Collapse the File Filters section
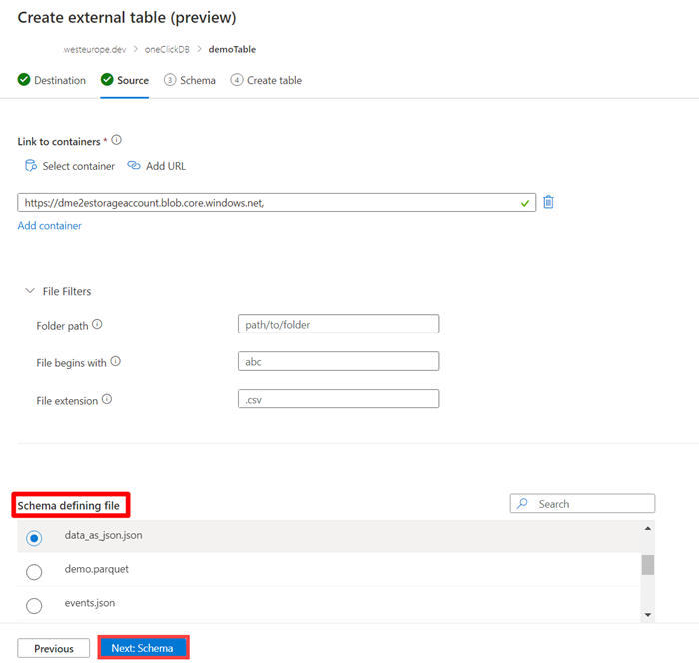Image resolution: width=699 pixels, height=667 pixels. click(29, 291)
